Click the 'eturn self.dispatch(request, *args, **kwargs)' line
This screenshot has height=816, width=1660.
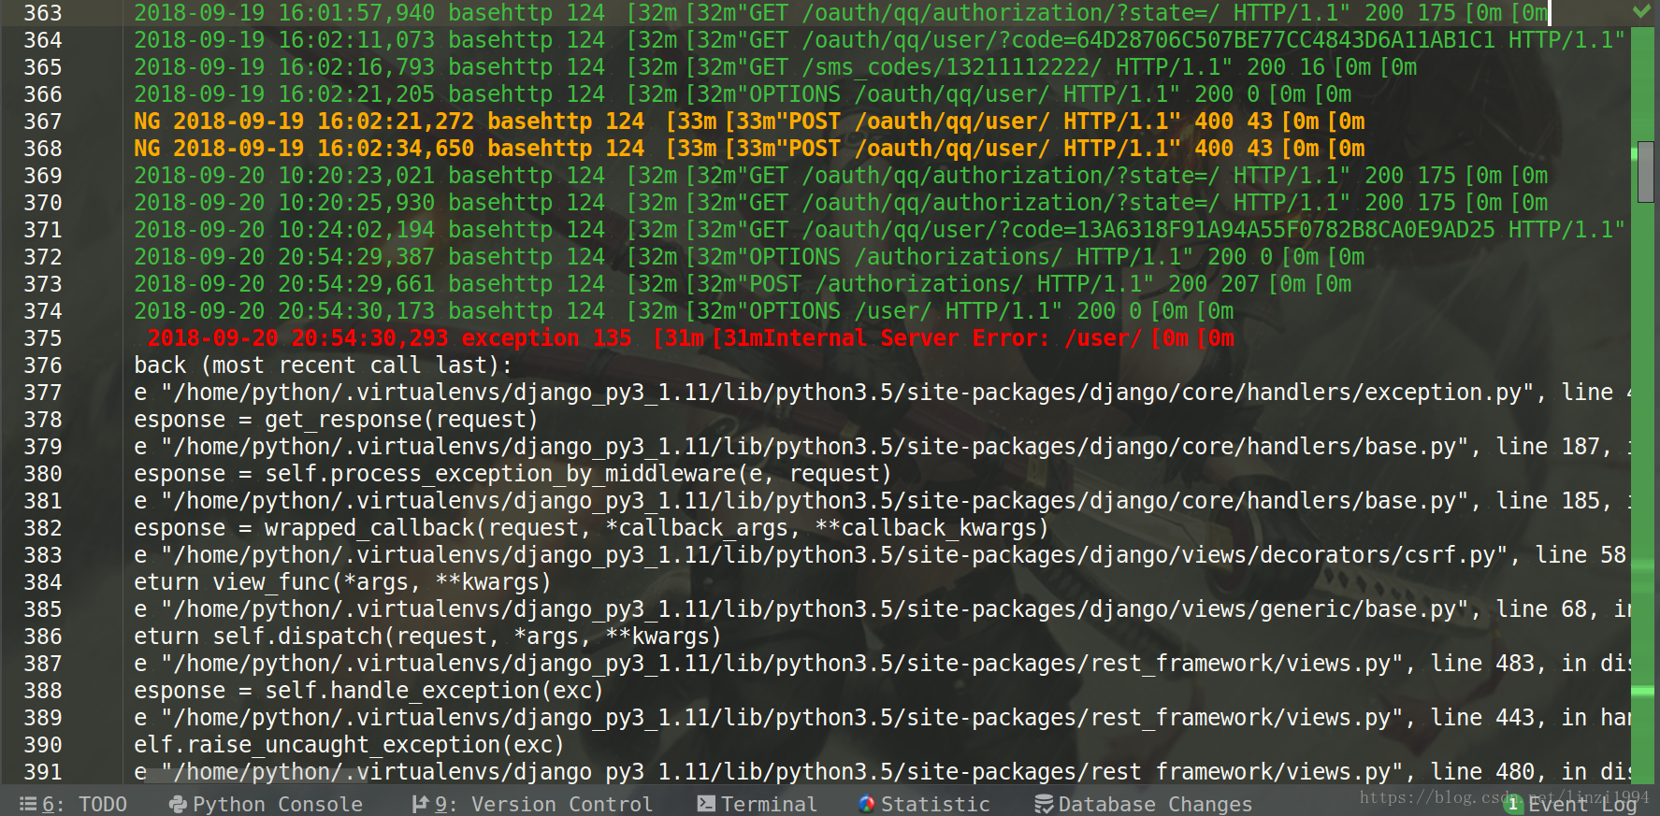(x=427, y=637)
